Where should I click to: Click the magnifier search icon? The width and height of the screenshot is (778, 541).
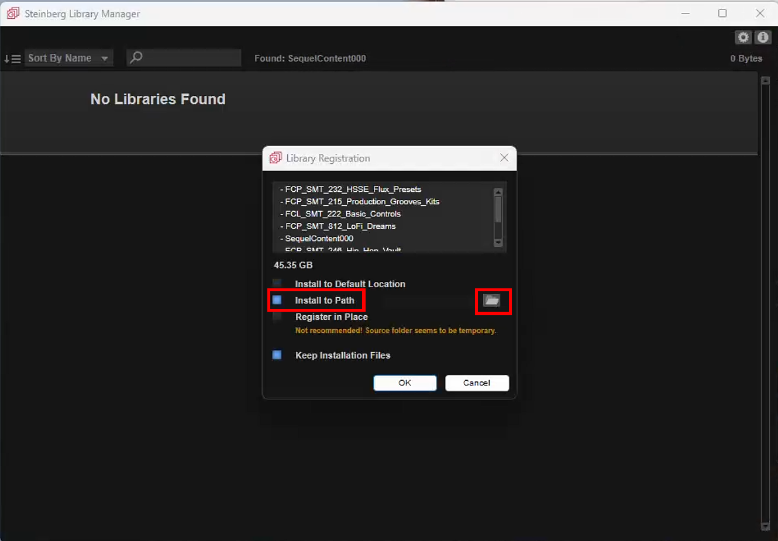pyautogui.click(x=136, y=57)
